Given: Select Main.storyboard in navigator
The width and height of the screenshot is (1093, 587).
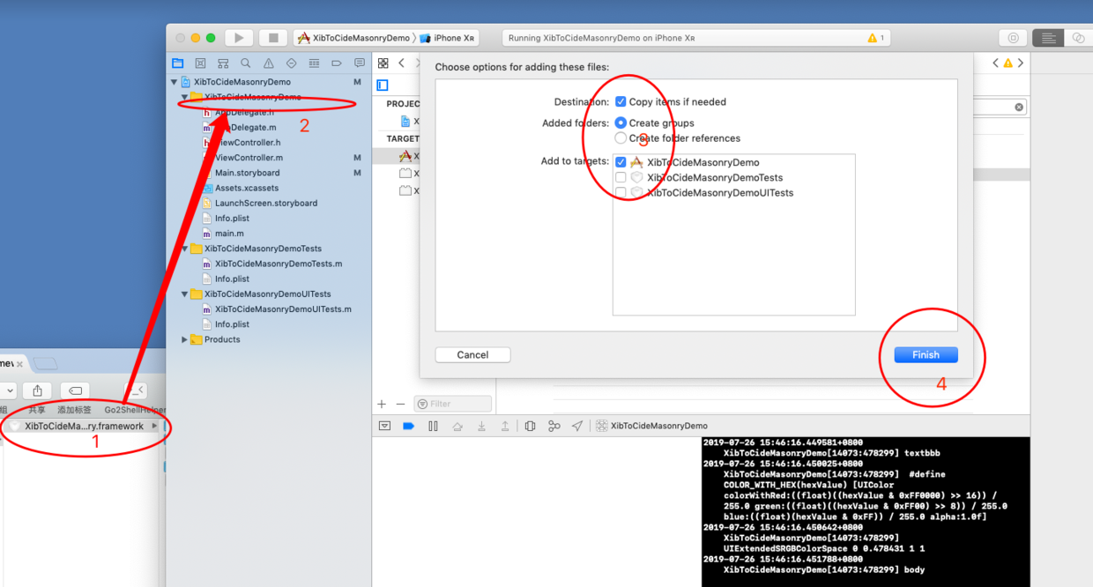Looking at the screenshot, I should pos(247,173).
